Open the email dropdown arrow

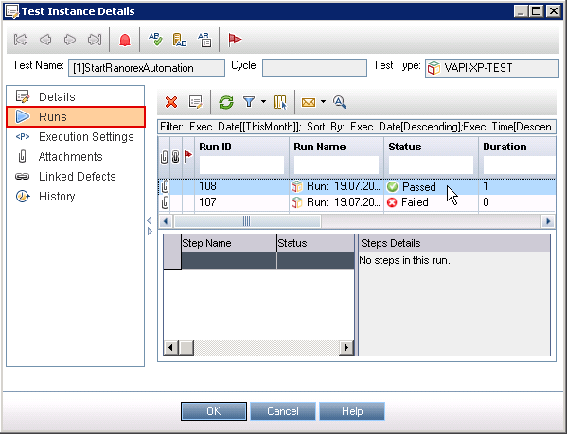[324, 102]
